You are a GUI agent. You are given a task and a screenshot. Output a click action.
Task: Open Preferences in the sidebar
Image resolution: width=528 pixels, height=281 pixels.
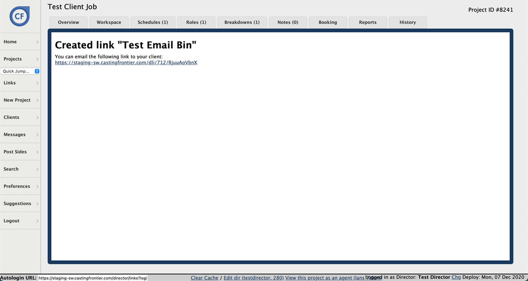pos(20,186)
